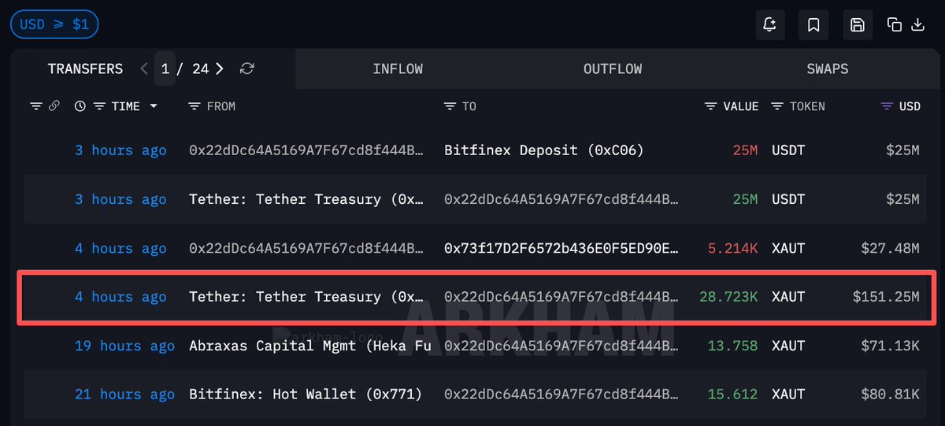Open the TO column filter

(x=450, y=106)
